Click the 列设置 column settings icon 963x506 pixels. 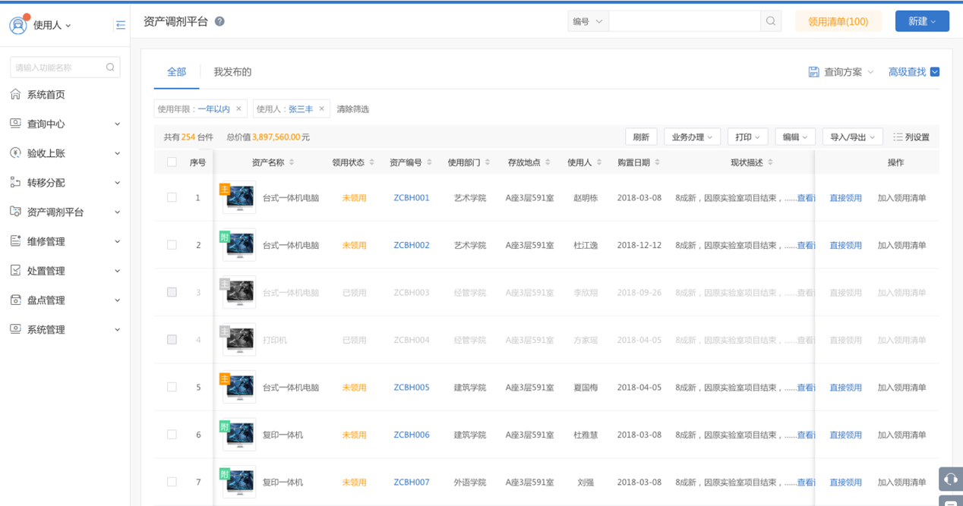pos(898,137)
